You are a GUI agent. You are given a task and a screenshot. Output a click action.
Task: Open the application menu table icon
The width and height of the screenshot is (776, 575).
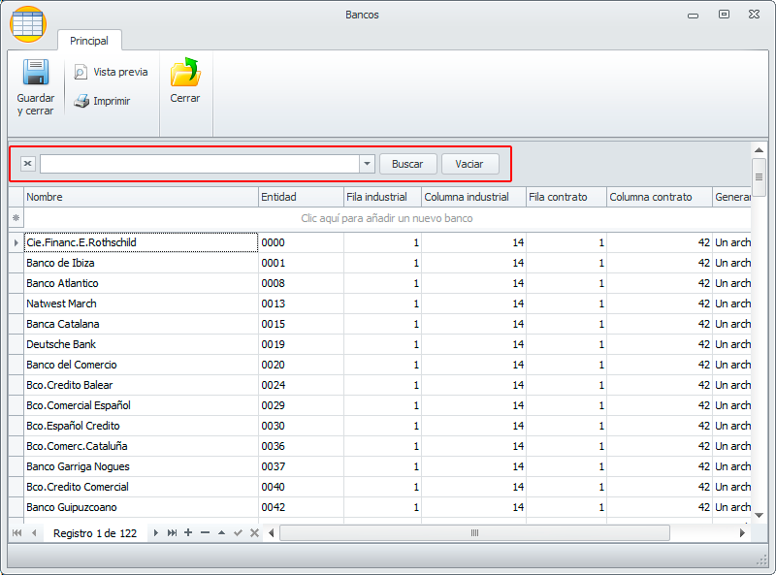tap(28, 23)
